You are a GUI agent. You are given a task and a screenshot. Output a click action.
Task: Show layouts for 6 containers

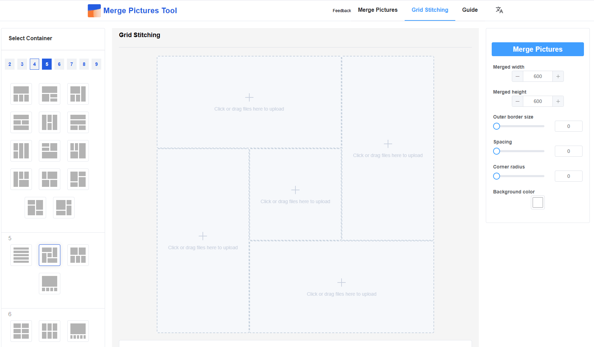point(59,64)
